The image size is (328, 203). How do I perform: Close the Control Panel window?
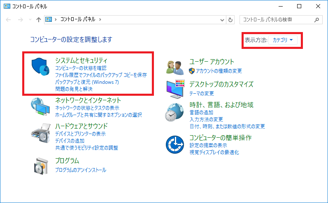[318, 6]
